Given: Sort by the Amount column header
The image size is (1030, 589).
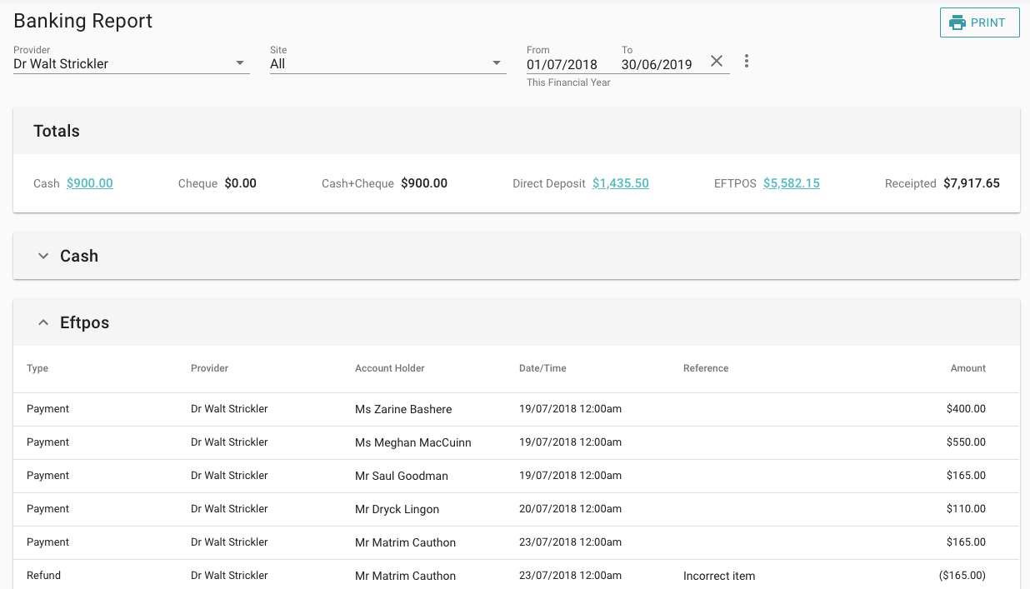Looking at the screenshot, I should click(x=967, y=368).
